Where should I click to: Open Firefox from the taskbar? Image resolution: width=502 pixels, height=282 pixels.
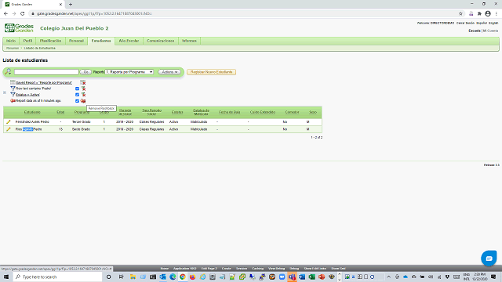coord(192,277)
